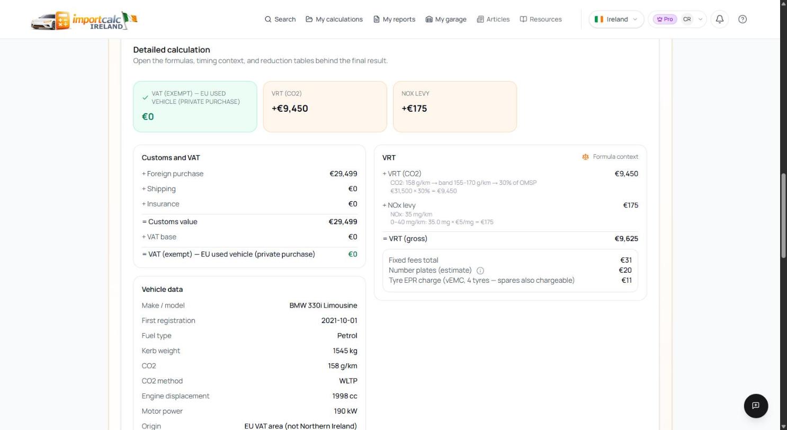787x430 pixels.
Task: Click the Engine displacement 1998 cc value
Action: (x=345, y=396)
